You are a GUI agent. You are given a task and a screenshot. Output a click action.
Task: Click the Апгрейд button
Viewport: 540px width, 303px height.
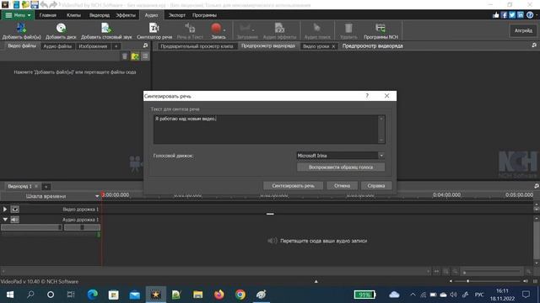(523, 30)
